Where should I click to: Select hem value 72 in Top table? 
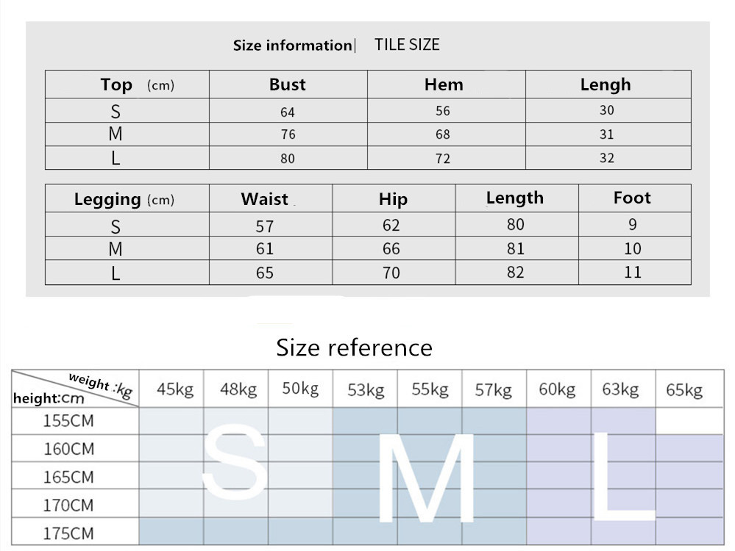coord(443,159)
